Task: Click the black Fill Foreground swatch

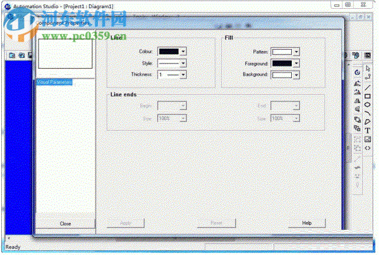Action: (x=282, y=64)
